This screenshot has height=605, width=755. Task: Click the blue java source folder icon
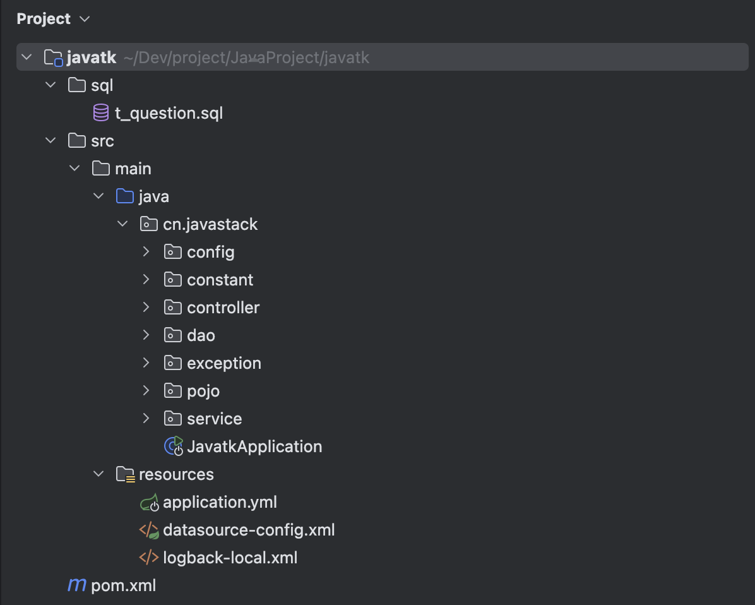[125, 196]
